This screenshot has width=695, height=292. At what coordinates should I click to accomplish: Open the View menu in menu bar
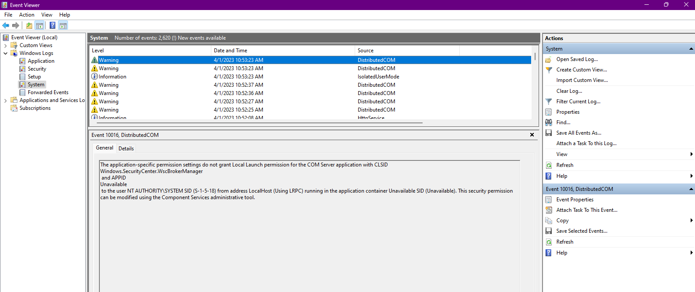click(x=47, y=15)
